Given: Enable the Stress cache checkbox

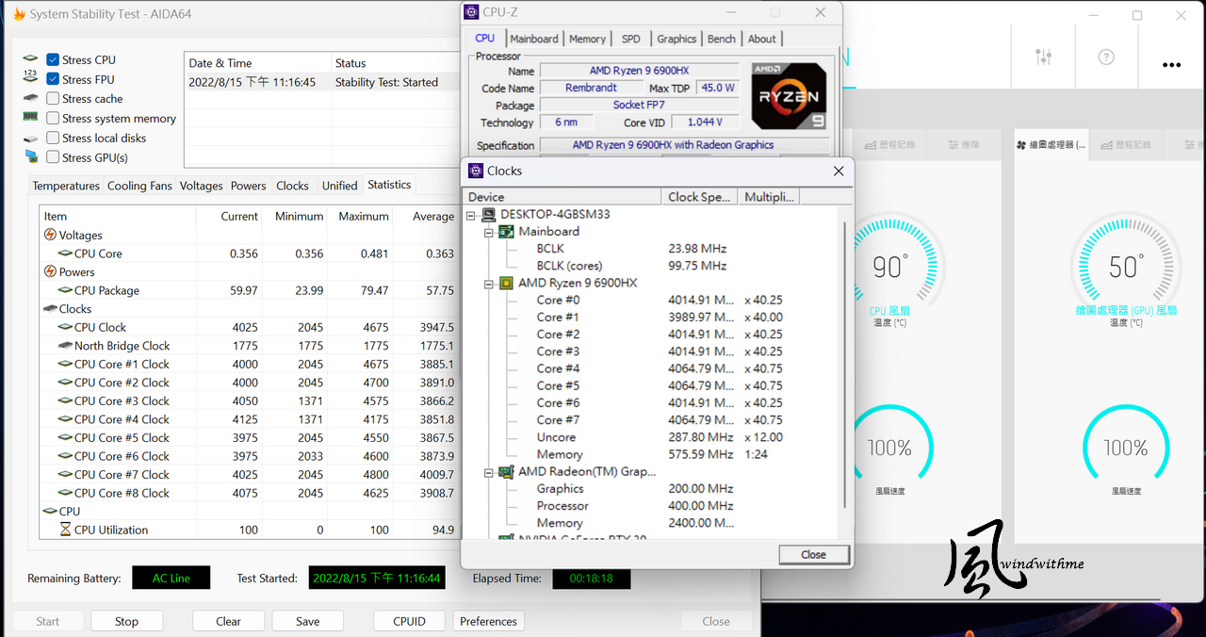Looking at the screenshot, I should click(53, 99).
